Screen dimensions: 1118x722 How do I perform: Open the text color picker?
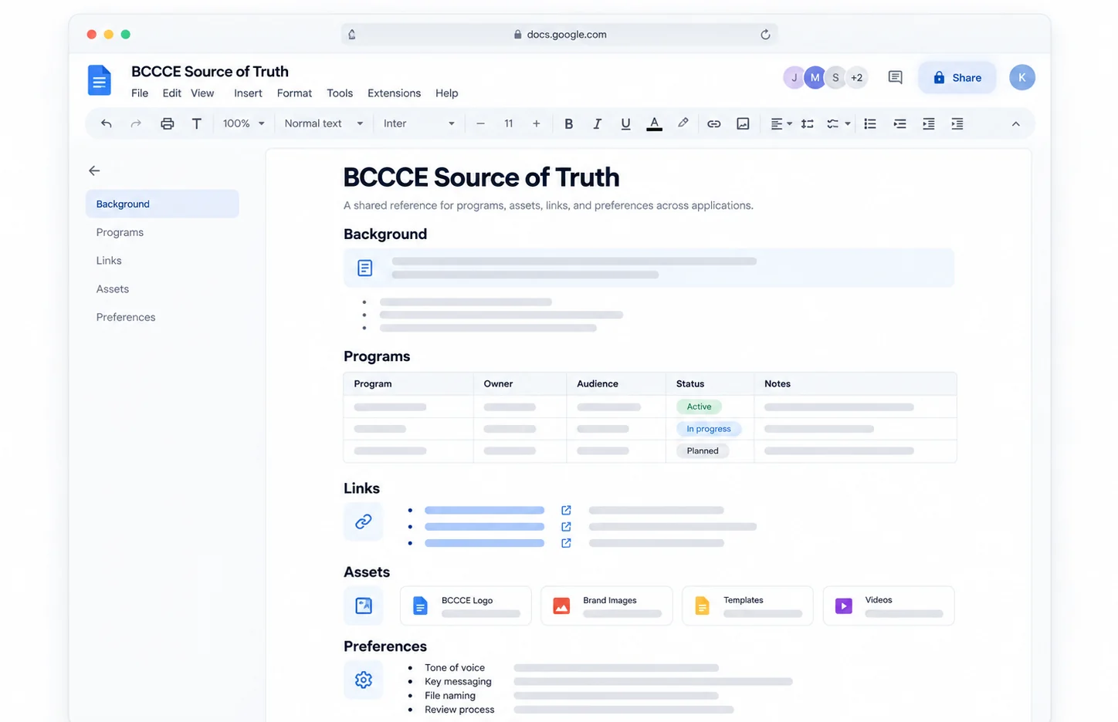coord(654,123)
